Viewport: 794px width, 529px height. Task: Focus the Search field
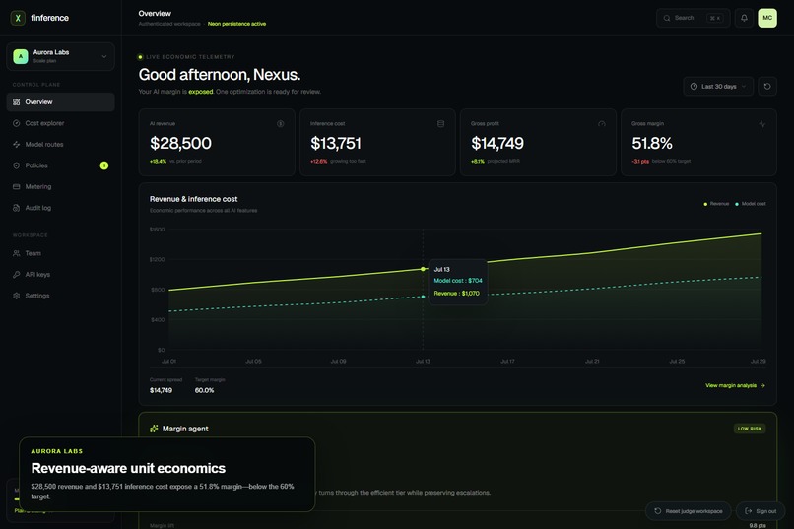click(694, 18)
